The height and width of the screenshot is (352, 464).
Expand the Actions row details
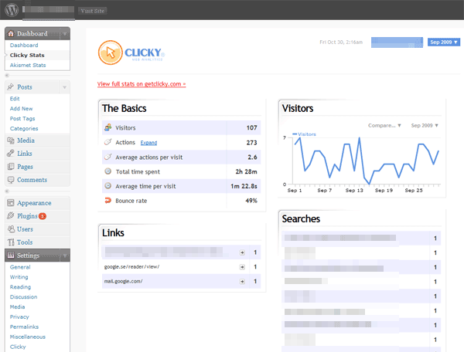point(148,143)
